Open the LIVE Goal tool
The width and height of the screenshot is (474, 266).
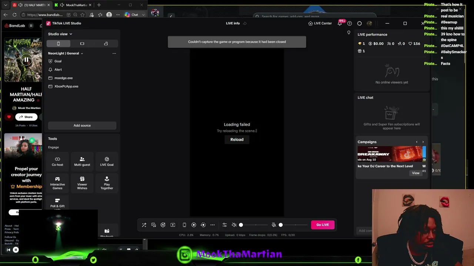click(107, 161)
